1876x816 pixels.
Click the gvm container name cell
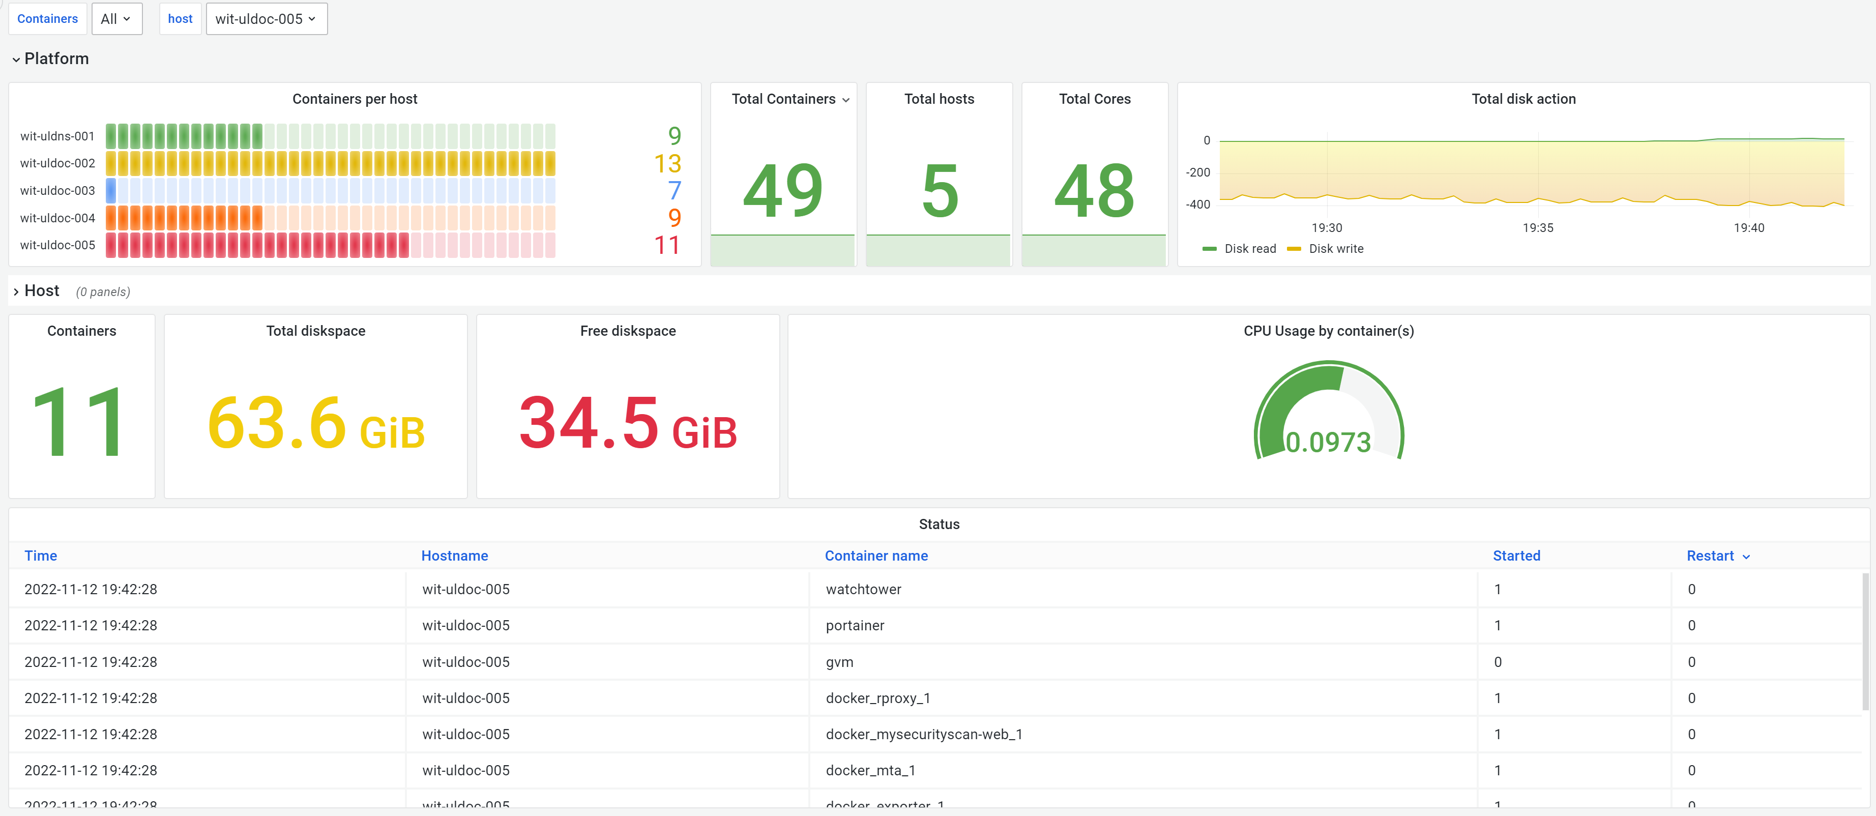[x=839, y=662]
